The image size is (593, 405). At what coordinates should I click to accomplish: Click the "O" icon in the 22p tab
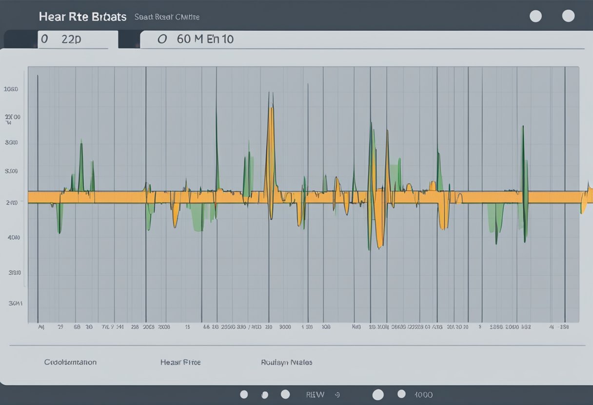coord(44,39)
